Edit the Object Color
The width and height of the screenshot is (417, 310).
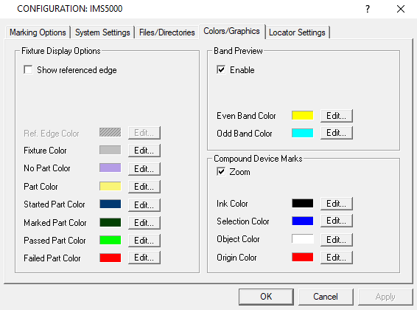point(337,240)
